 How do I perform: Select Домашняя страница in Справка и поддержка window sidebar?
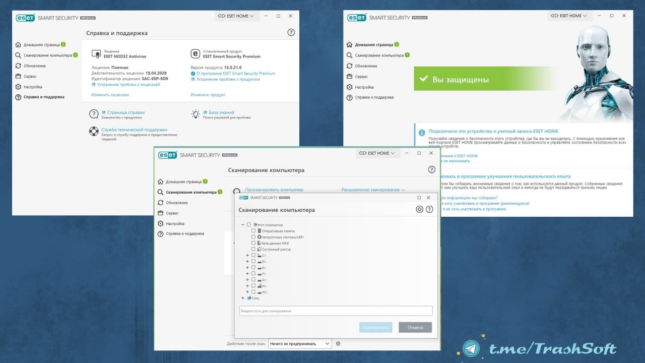click(x=40, y=44)
